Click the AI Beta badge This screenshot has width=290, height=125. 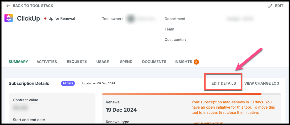click(x=68, y=83)
